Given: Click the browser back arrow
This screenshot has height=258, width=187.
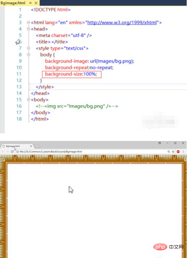Looking at the screenshot, I should (x=3, y=152).
